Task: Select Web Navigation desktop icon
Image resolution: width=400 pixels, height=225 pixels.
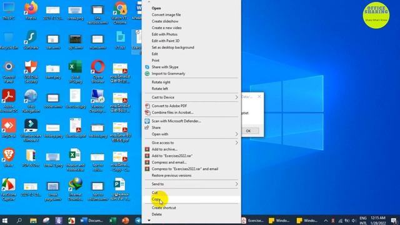Action: tap(31, 101)
